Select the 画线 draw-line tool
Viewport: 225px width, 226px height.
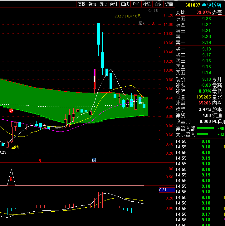coord(125,4)
